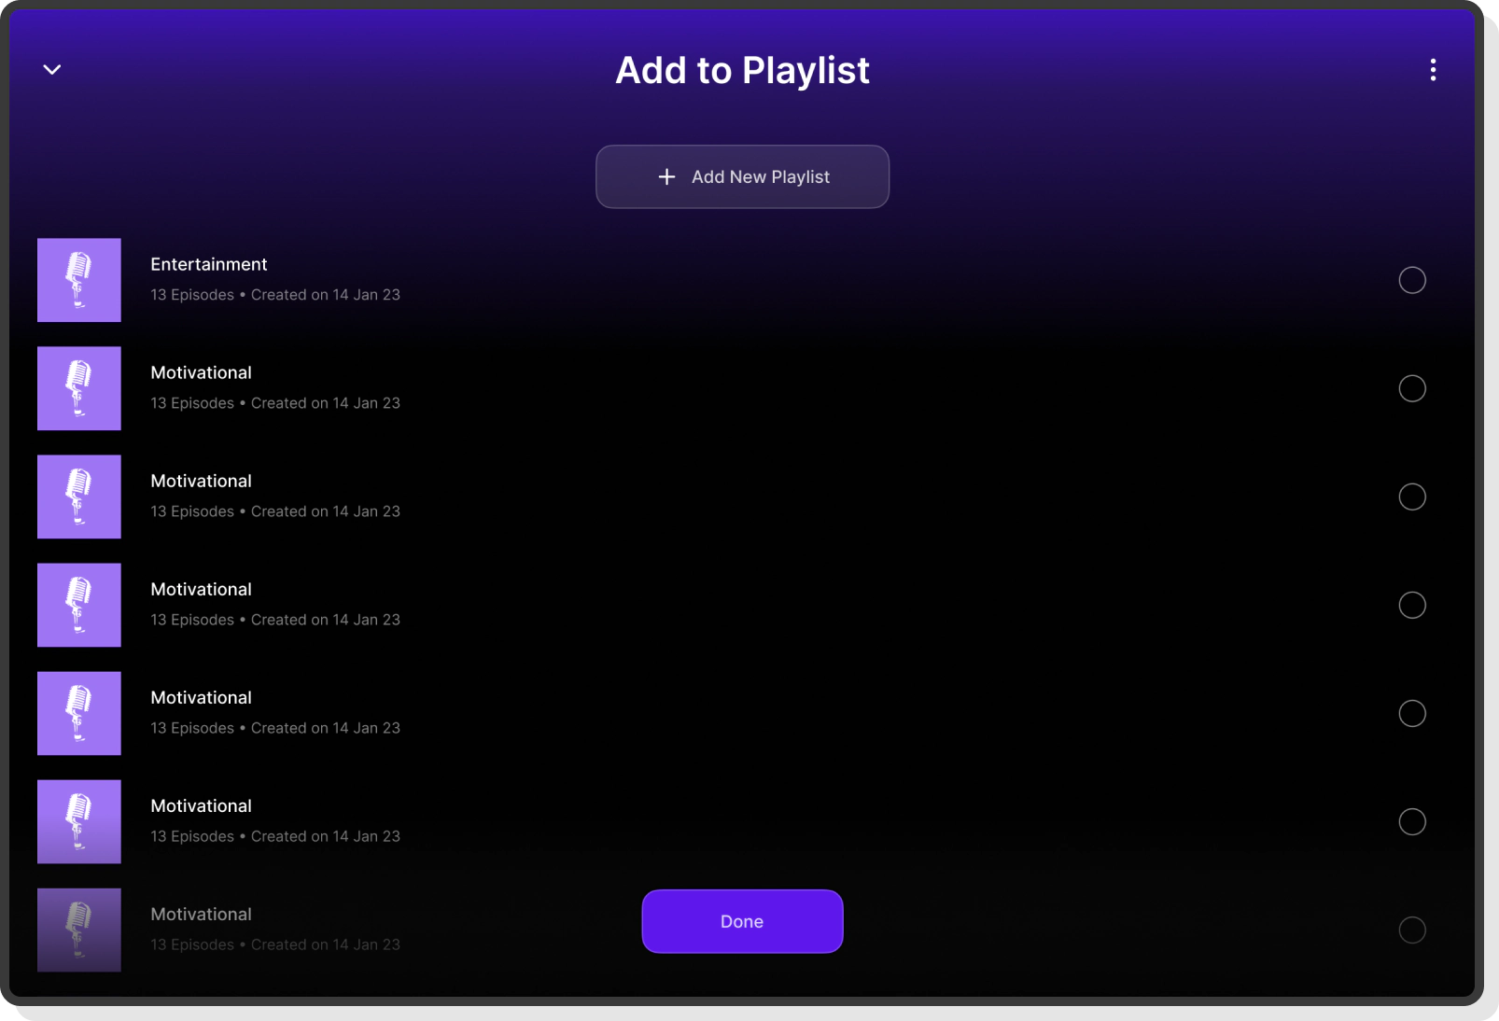Open options menu in top right corner
1499x1021 pixels.
point(1432,70)
